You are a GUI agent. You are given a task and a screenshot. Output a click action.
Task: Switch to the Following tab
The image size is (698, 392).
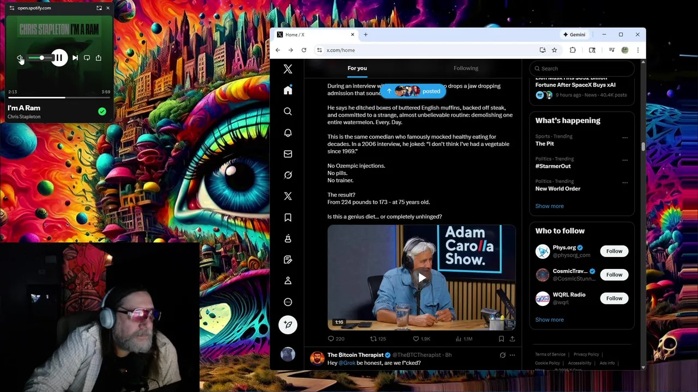[466, 69]
